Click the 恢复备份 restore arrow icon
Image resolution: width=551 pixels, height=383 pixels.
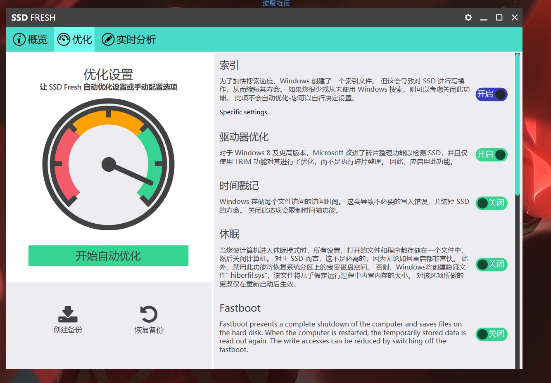(149, 314)
